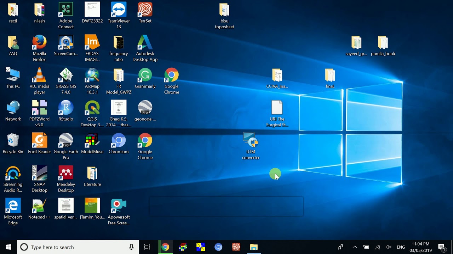Viewport: 453px width, 254px height.
Task: Launch TerrSet from the desktop
Action: point(145,13)
